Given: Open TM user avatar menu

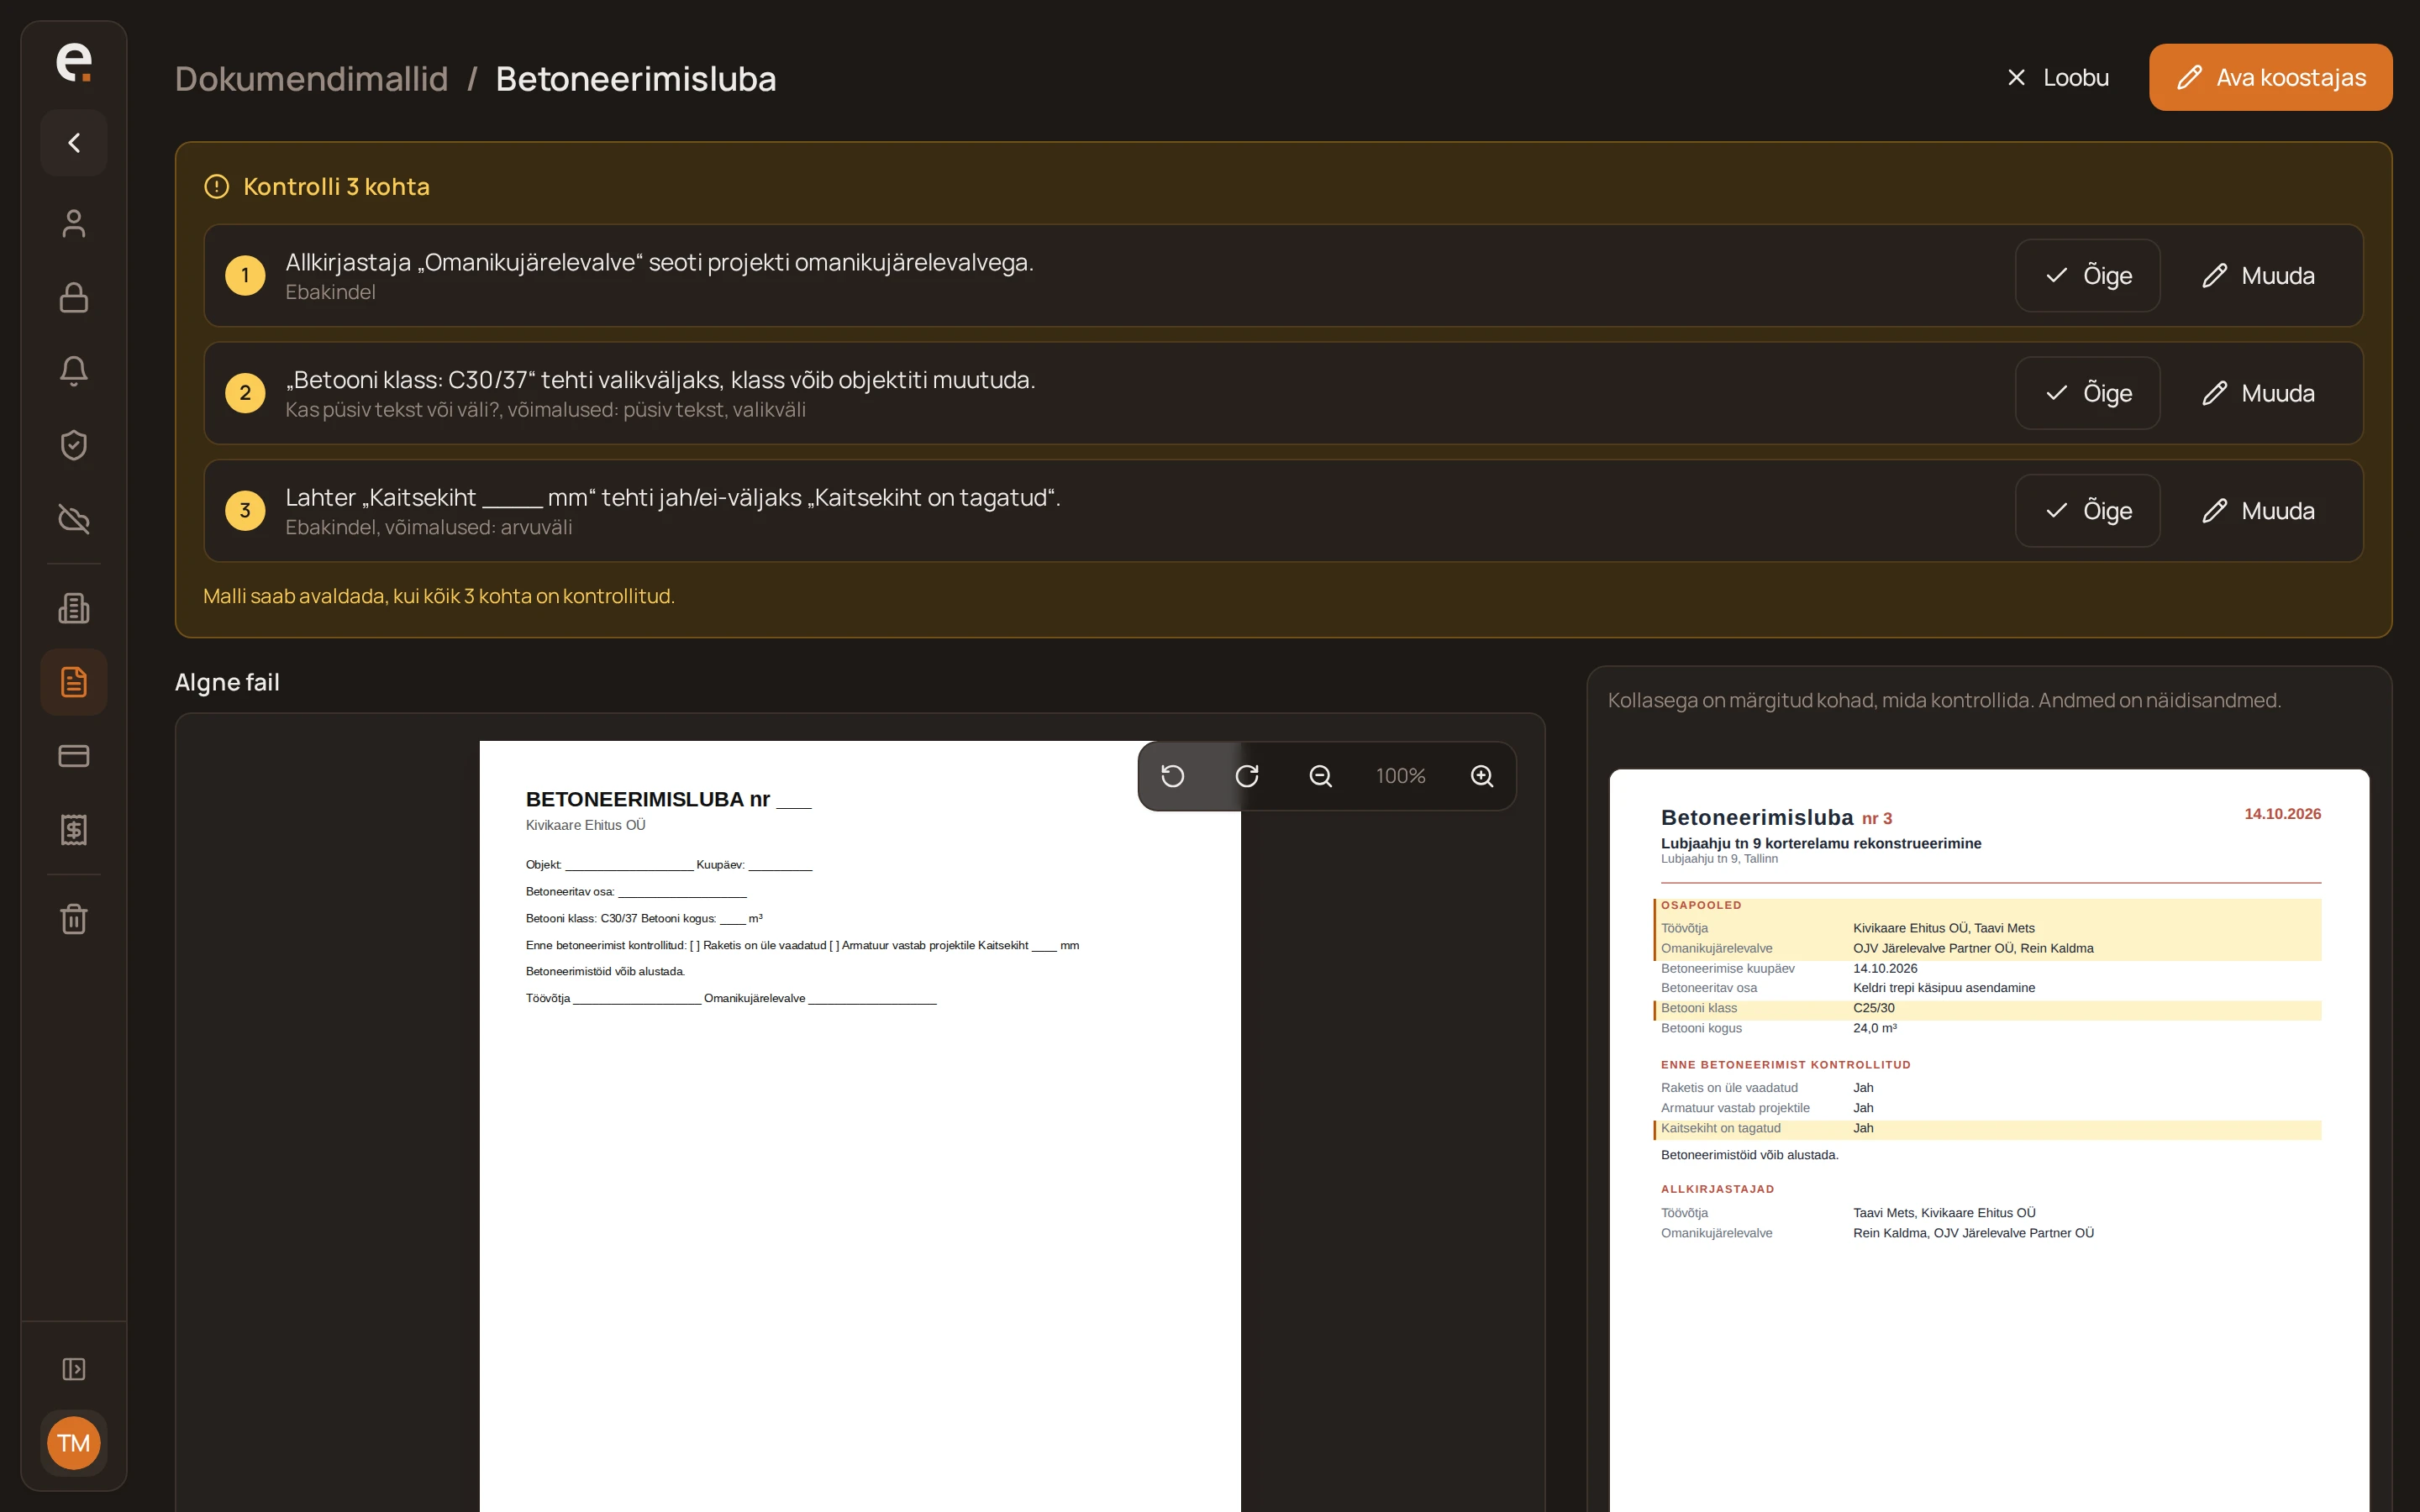Looking at the screenshot, I should [x=74, y=1443].
